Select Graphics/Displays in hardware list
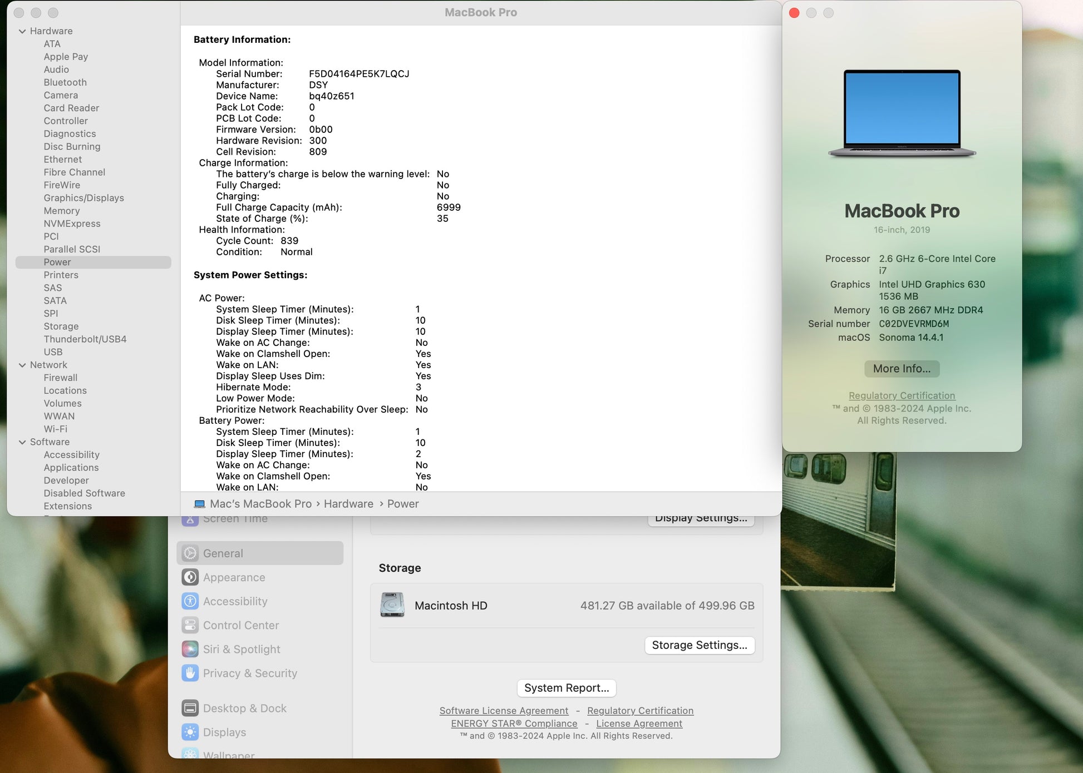Screen dimensions: 1083x773 point(83,198)
